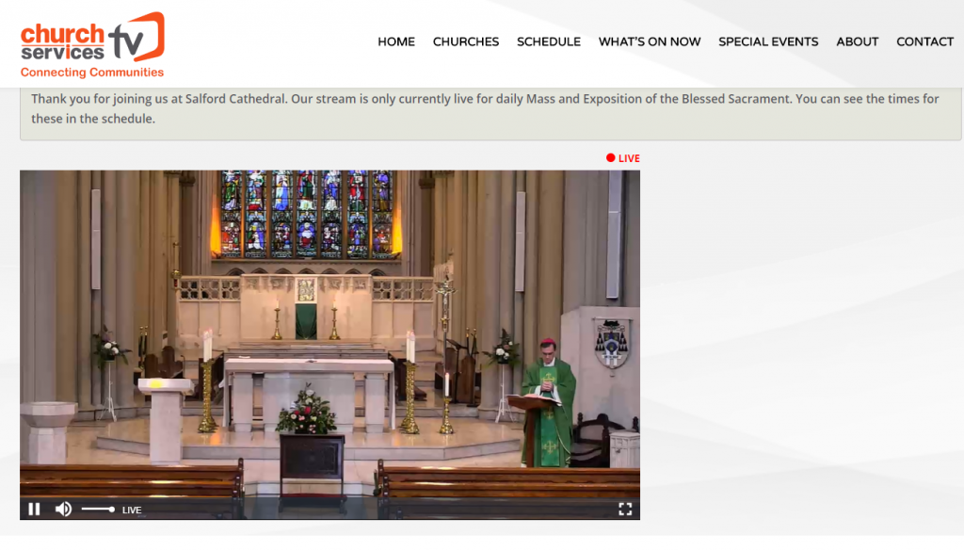
Task: Click the orange TV icon in the logo
Action: pyautogui.click(x=137, y=38)
